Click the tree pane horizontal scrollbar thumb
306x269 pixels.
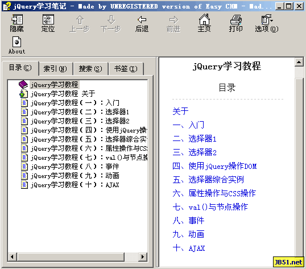point(71,256)
